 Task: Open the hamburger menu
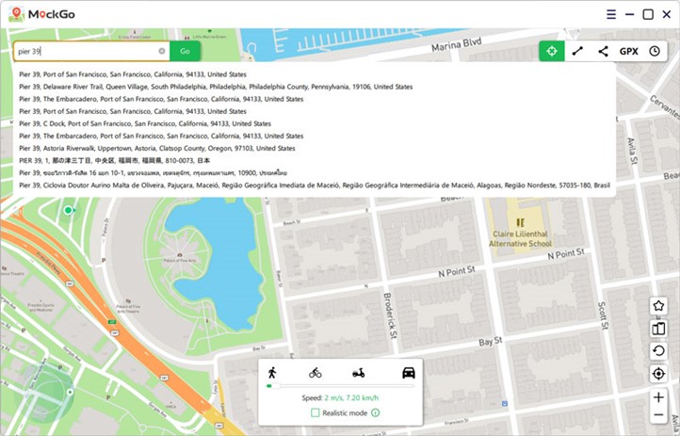611,14
